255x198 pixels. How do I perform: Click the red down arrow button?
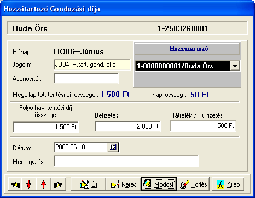click(29, 184)
